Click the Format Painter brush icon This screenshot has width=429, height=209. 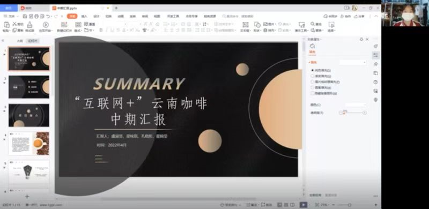pyautogui.click(x=29, y=25)
